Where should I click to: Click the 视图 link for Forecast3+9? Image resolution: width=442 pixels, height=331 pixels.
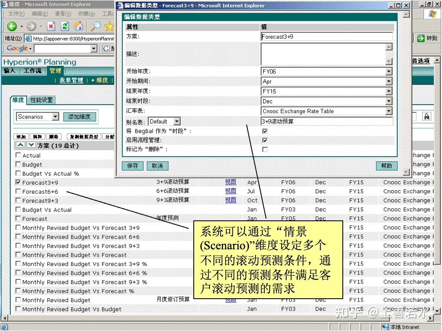coord(231,182)
